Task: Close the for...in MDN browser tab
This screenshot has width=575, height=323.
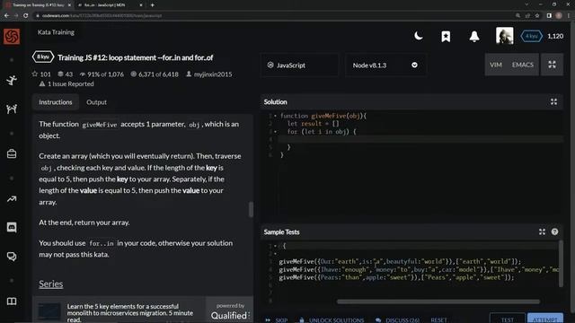Action: pyautogui.click(x=141, y=5)
